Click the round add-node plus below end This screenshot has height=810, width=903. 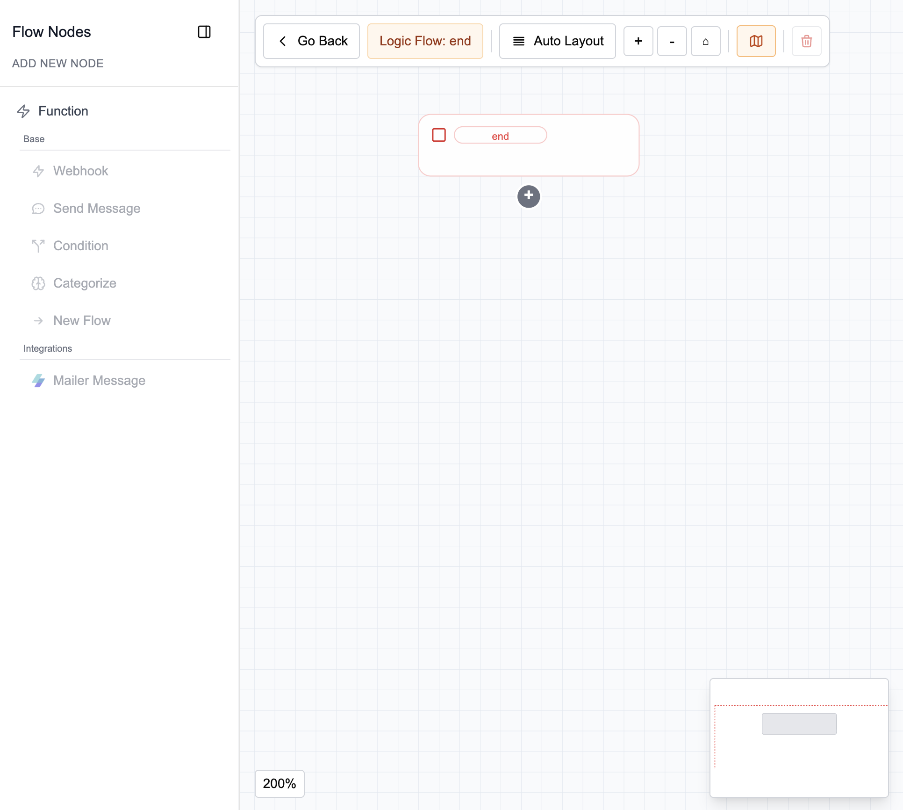[x=529, y=196]
